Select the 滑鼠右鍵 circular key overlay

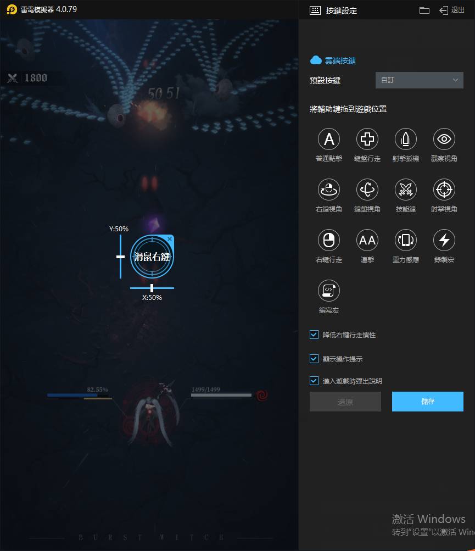(152, 257)
